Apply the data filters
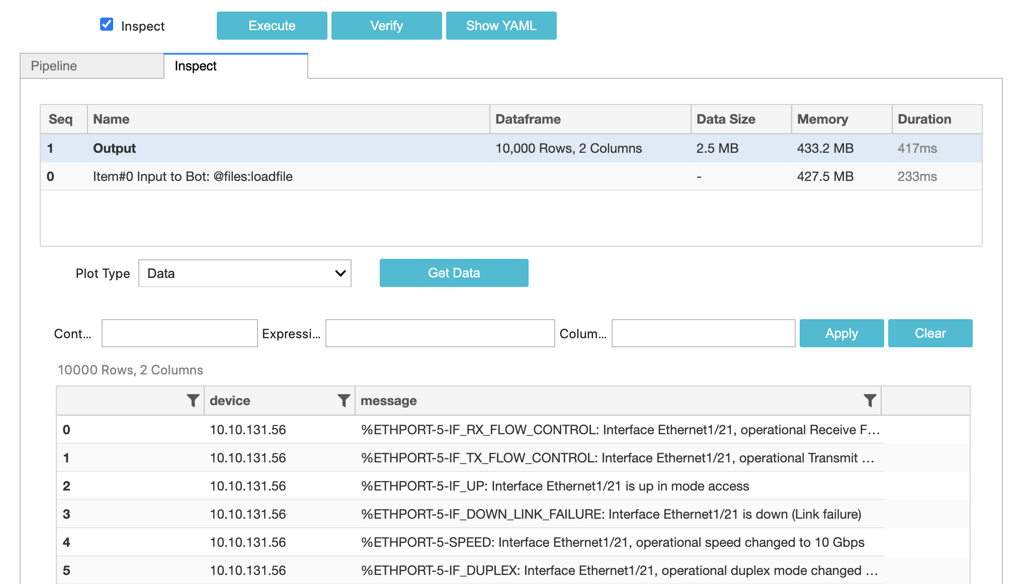Screen dimensions: 1020x584 point(841,333)
